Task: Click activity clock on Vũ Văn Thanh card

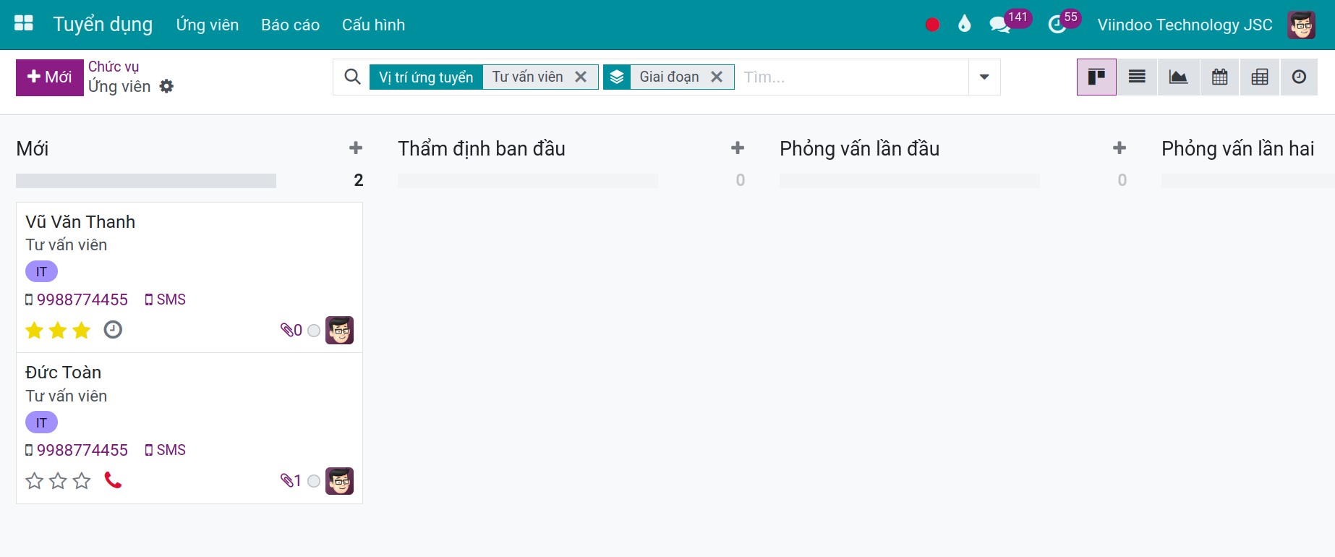Action: point(113,330)
